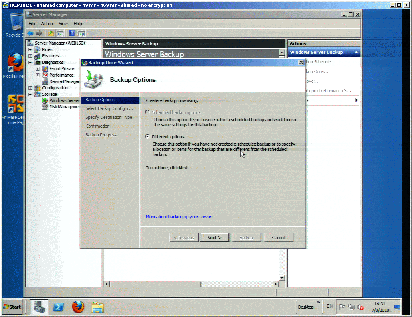
Task: Open PowerShell from the taskbar
Action: (x=59, y=307)
